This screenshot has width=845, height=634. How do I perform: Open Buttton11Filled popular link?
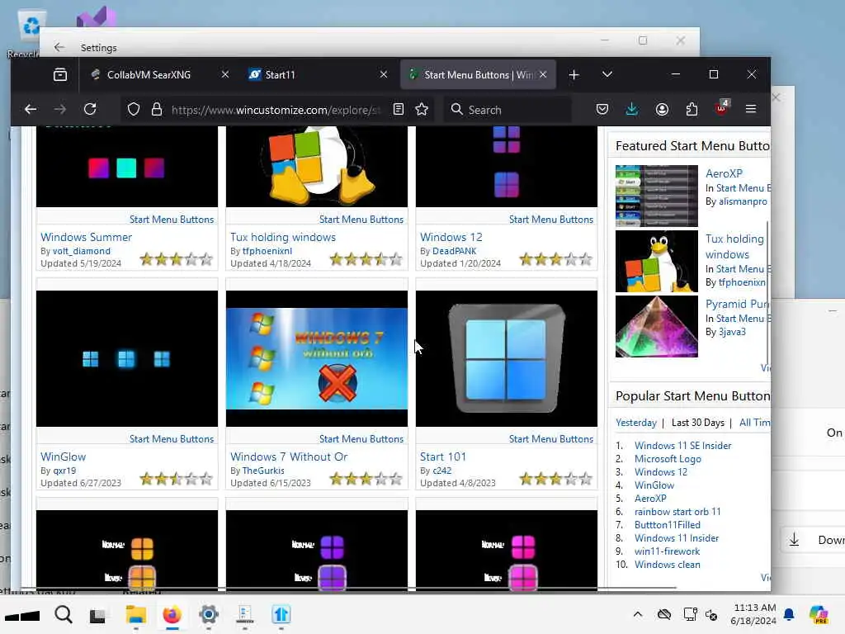(667, 525)
